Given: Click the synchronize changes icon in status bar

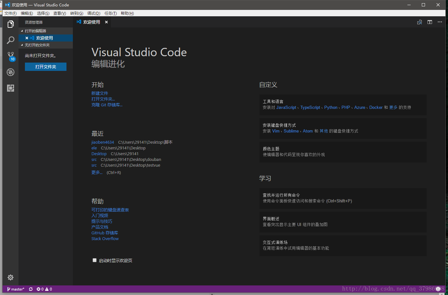Looking at the screenshot, I should coord(31,289).
